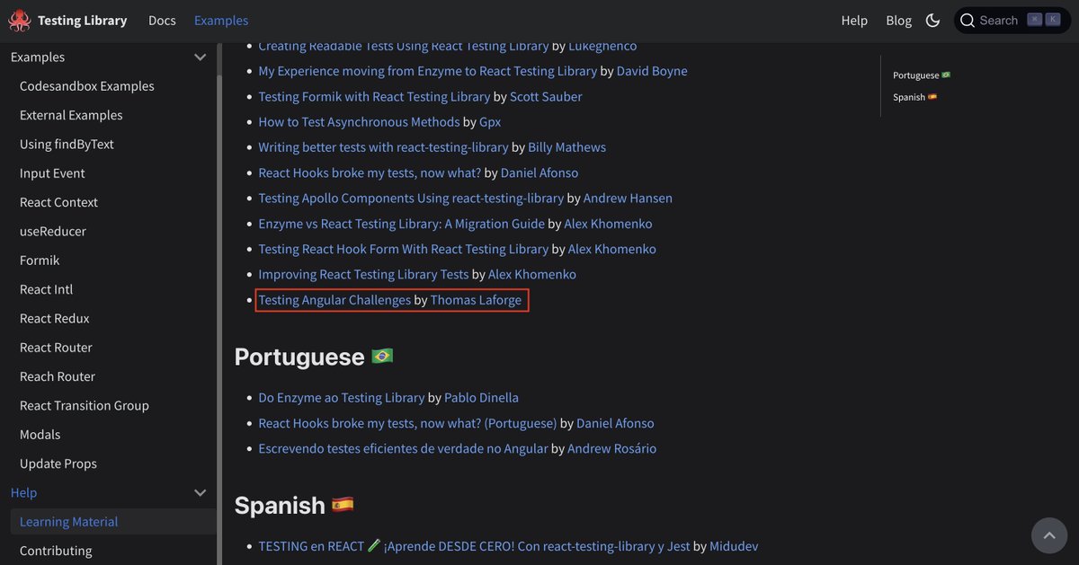Open author link Midudev

[734, 546]
